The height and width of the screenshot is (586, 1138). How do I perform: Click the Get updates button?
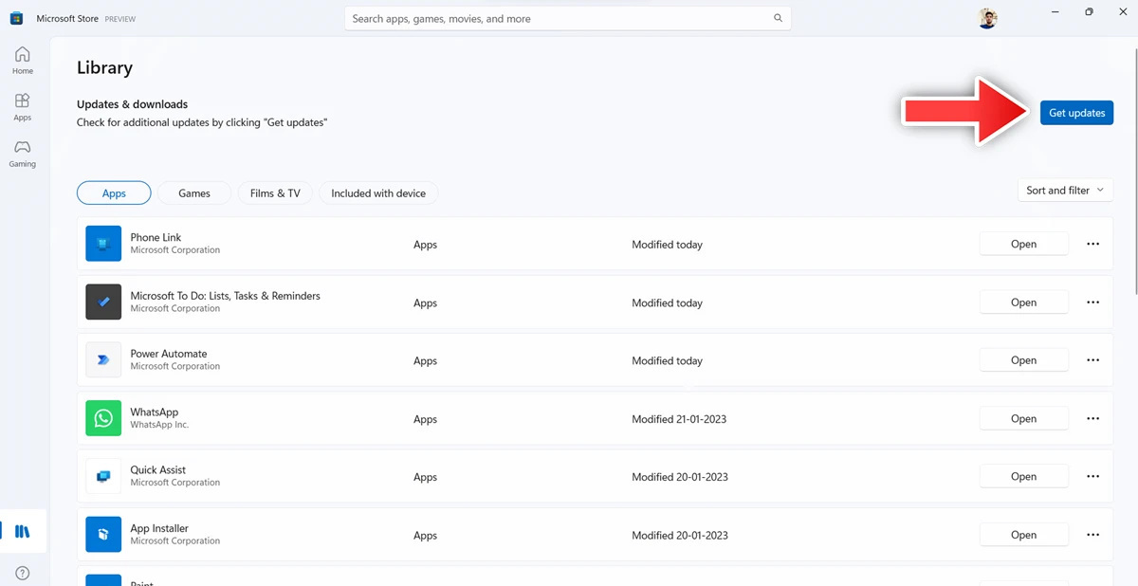tap(1076, 113)
